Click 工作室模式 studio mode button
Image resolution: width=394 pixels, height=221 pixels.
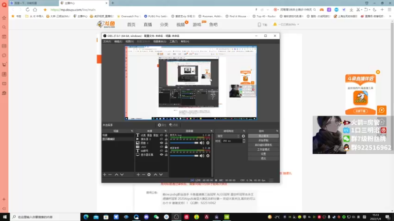(x=263, y=149)
